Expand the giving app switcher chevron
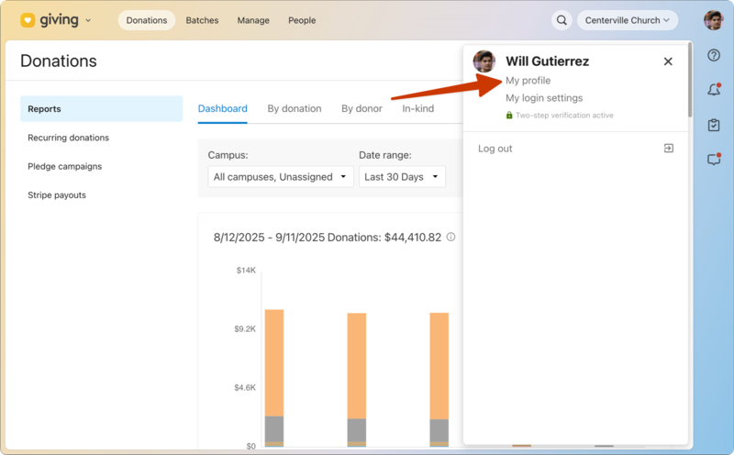The width and height of the screenshot is (734, 455). 88,20
